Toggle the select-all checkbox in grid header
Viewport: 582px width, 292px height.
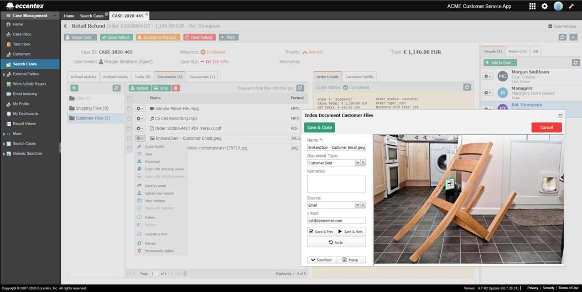129,98
